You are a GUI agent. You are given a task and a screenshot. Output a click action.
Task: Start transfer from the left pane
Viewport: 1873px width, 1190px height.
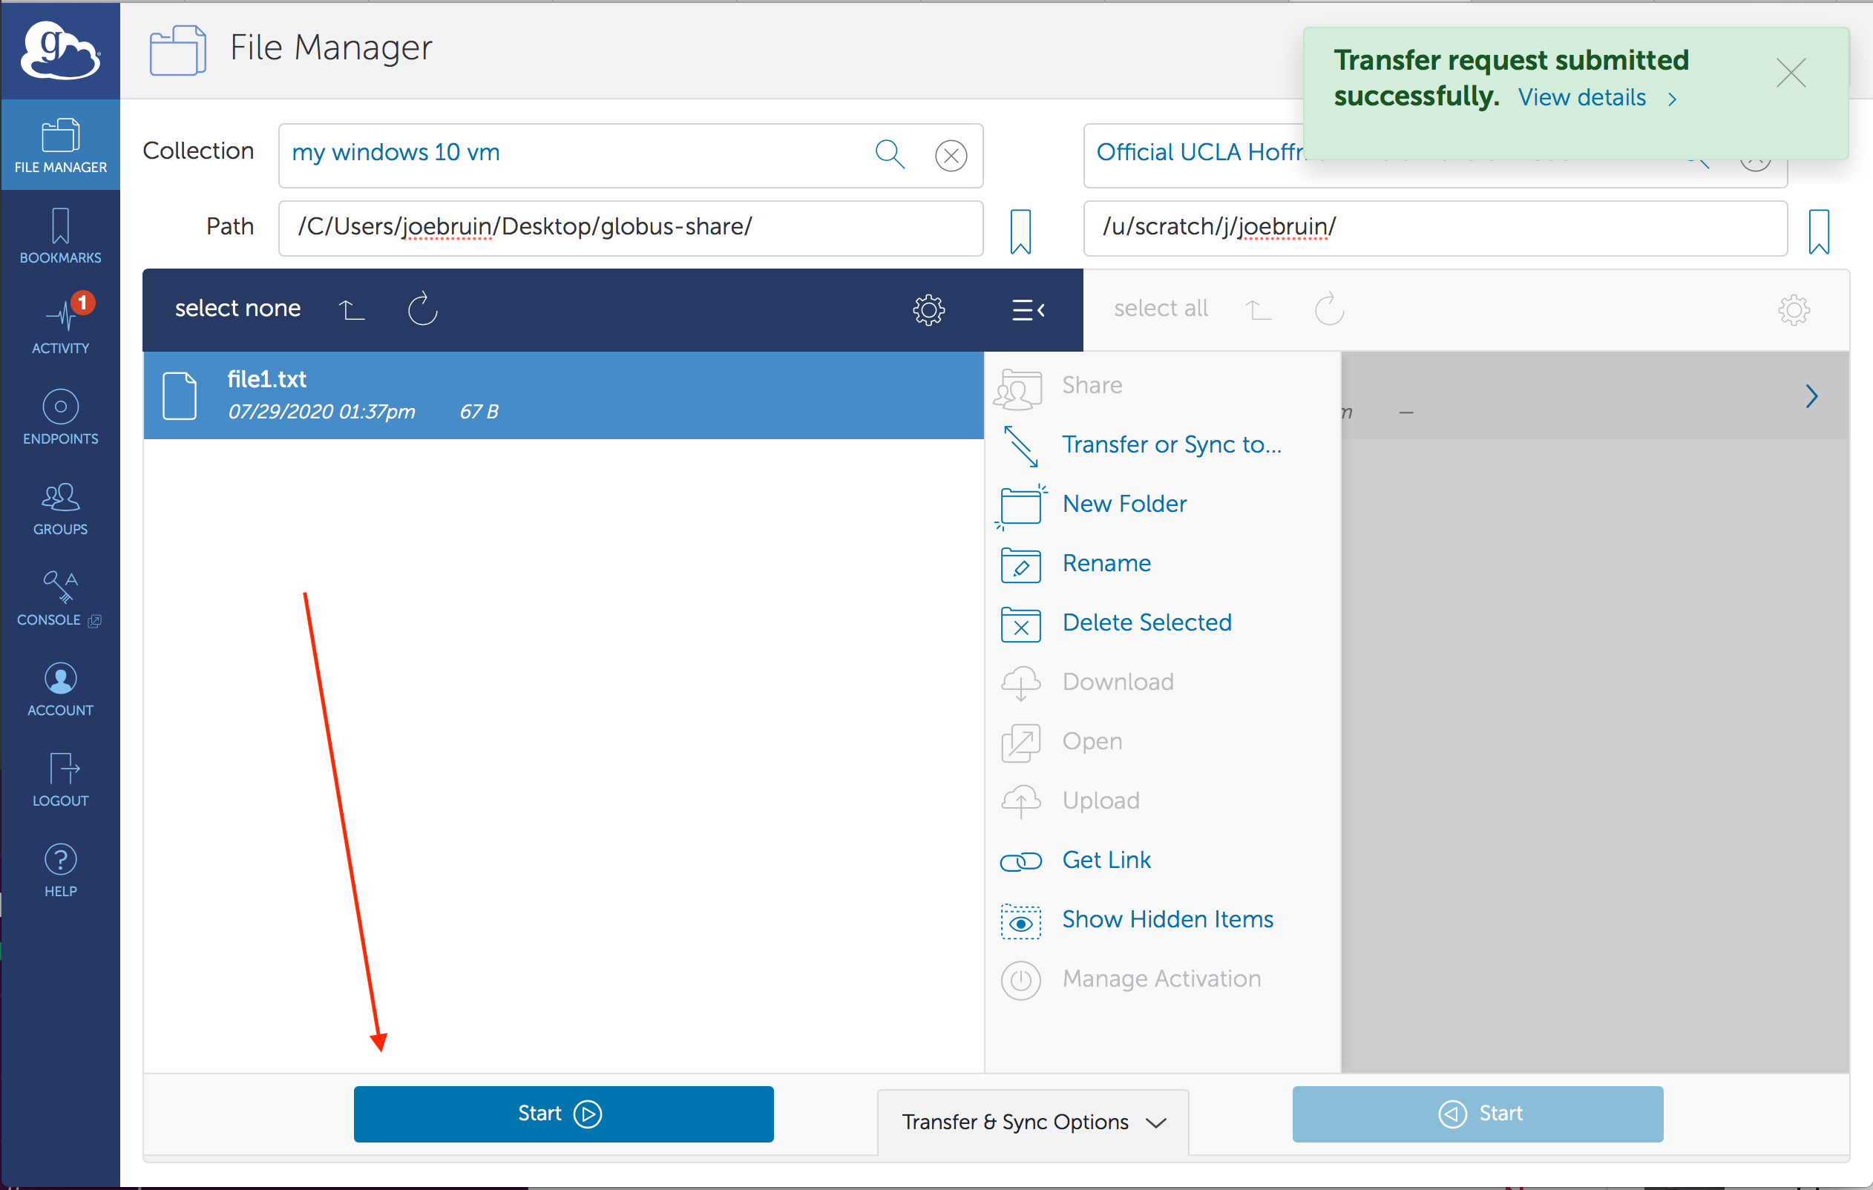tap(563, 1114)
